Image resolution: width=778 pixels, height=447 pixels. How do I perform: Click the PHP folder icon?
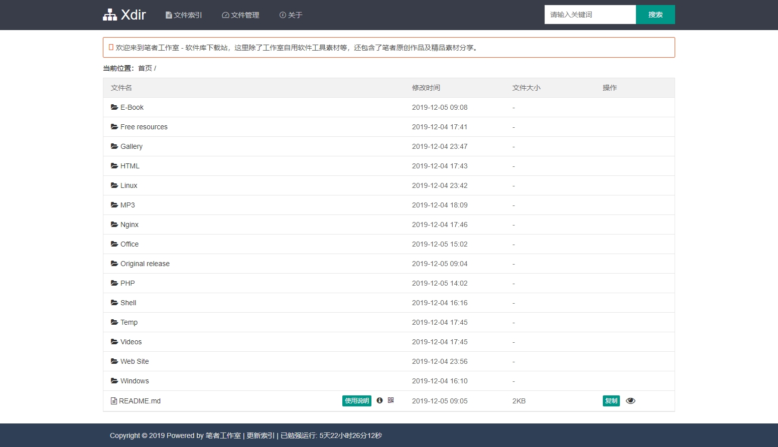114,283
